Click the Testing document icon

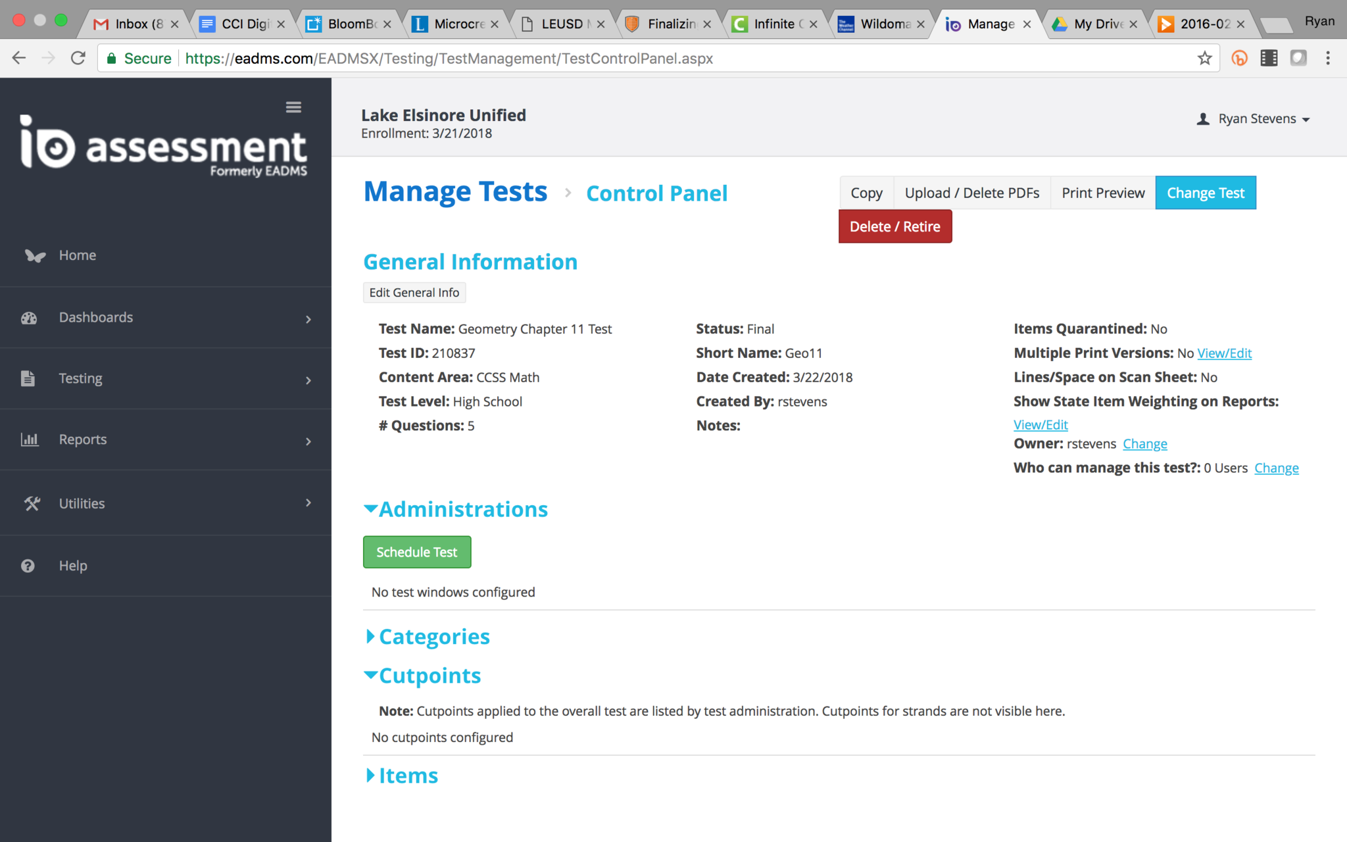click(28, 379)
